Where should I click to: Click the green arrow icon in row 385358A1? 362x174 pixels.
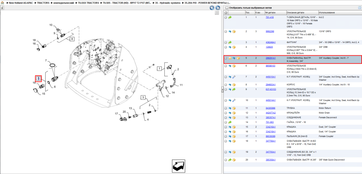tap(230, 160)
